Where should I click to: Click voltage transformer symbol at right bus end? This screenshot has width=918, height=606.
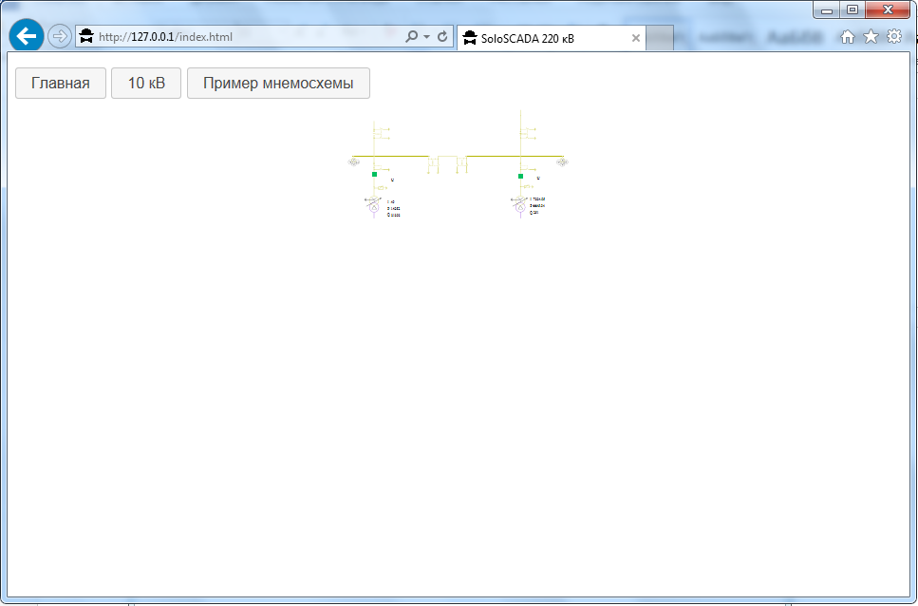coord(562,161)
